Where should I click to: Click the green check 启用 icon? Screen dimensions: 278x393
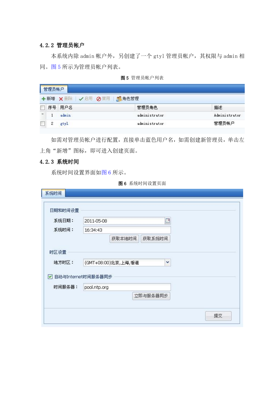coord(81,99)
